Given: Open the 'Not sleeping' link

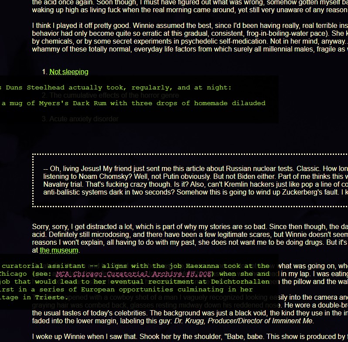Looking at the screenshot, I should coord(68,72).
